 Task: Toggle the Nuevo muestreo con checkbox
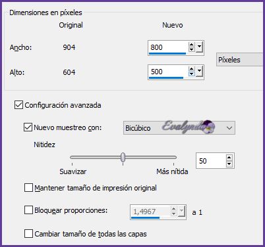28,127
